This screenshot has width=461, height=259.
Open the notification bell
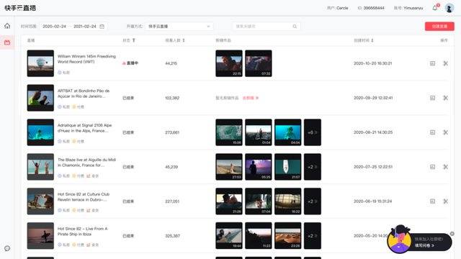click(435, 8)
